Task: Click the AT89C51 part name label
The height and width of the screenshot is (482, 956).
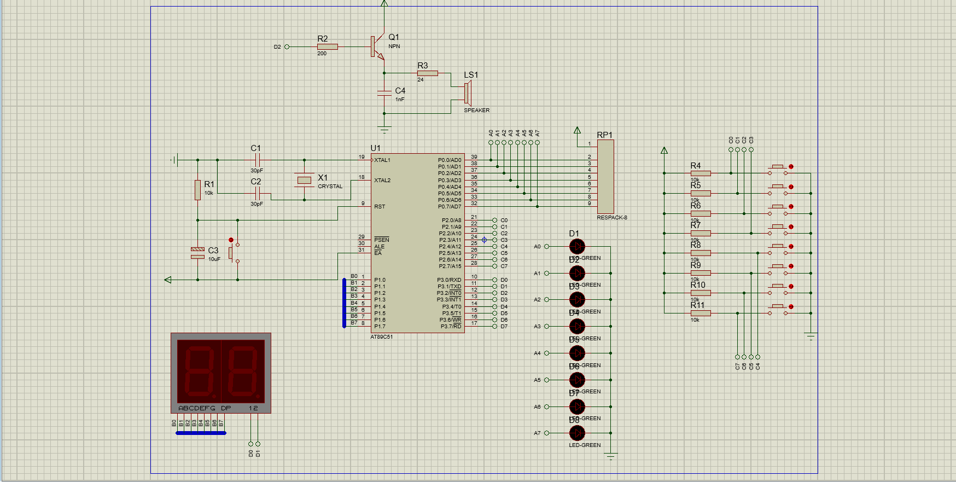Action: pyautogui.click(x=382, y=337)
